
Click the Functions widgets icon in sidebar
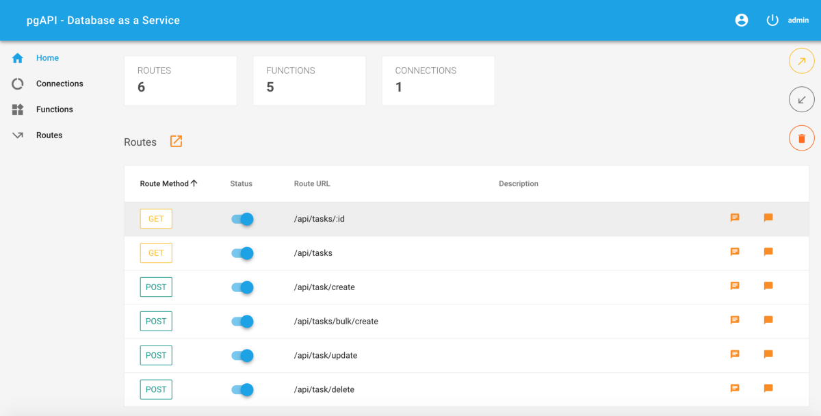(x=18, y=109)
